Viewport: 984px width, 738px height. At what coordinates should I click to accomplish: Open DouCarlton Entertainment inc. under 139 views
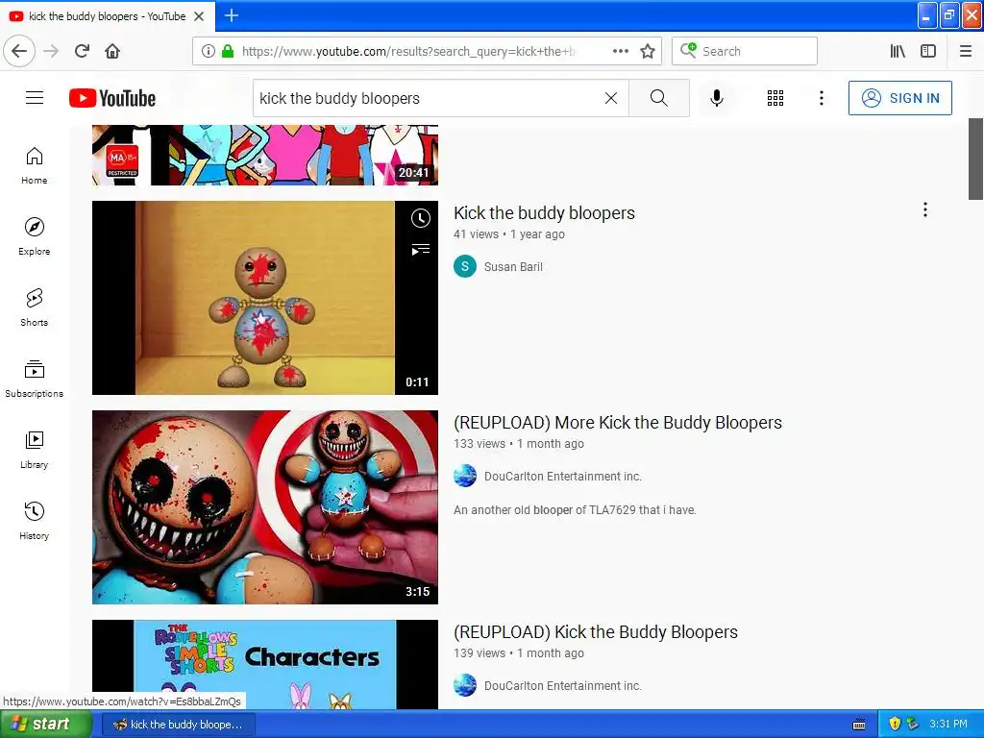point(563,686)
